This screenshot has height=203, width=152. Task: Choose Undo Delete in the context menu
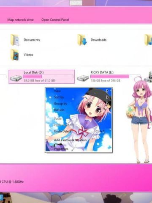tap(79, 132)
